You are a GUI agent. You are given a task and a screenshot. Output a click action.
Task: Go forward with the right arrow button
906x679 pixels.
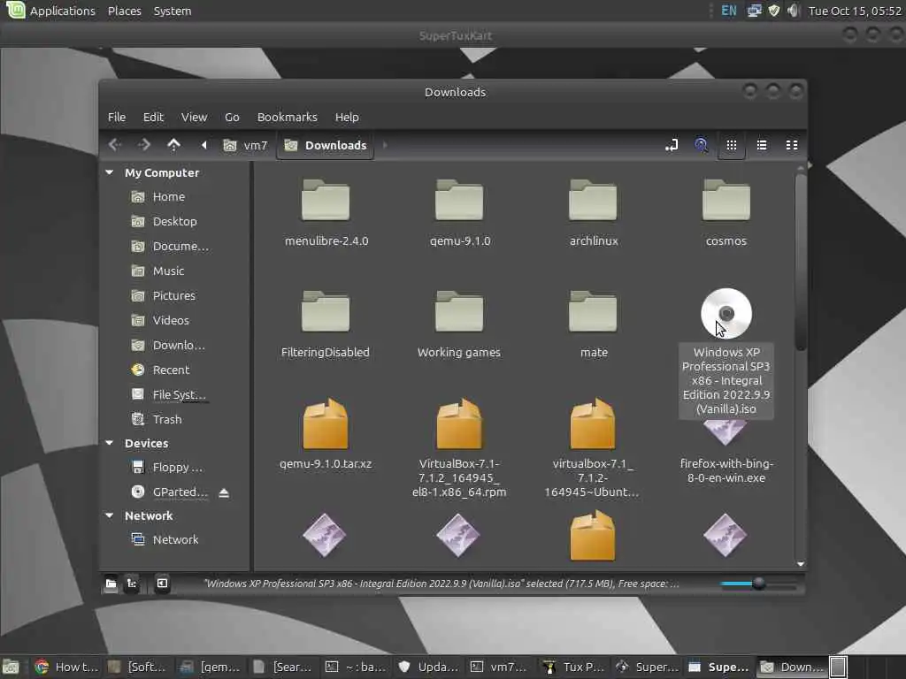point(144,145)
